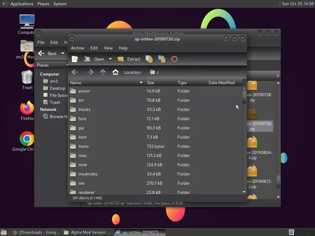Select the misc folder row

[155, 155]
